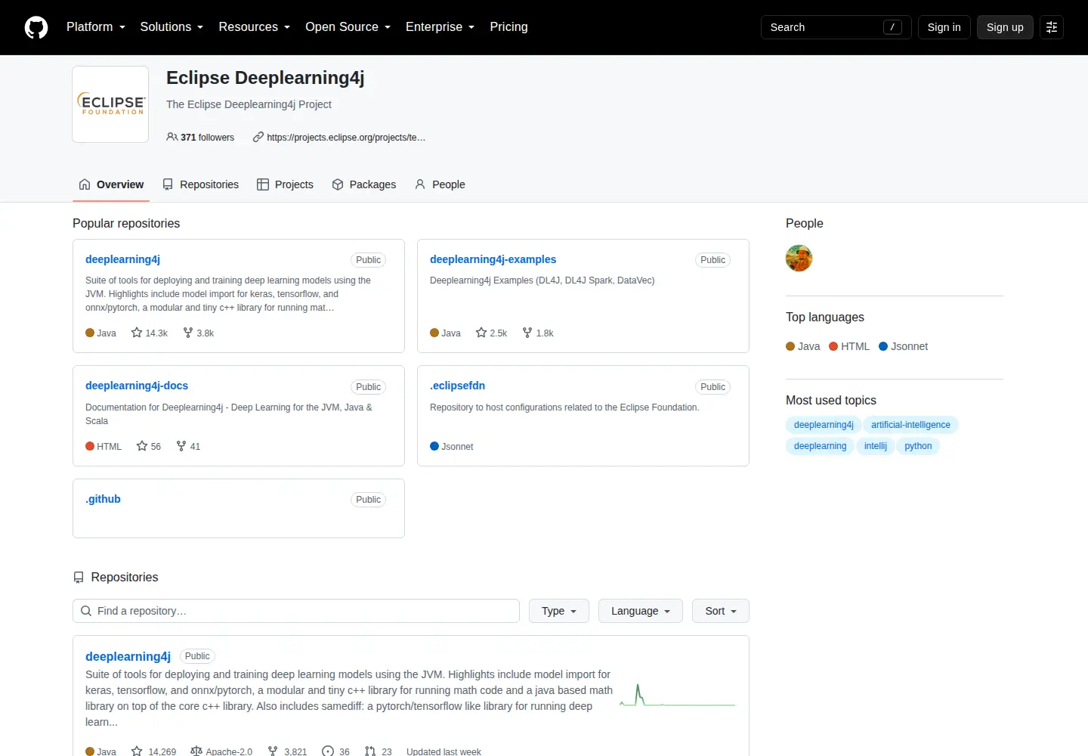Click the Sign in button
1088x756 pixels.
tap(944, 27)
